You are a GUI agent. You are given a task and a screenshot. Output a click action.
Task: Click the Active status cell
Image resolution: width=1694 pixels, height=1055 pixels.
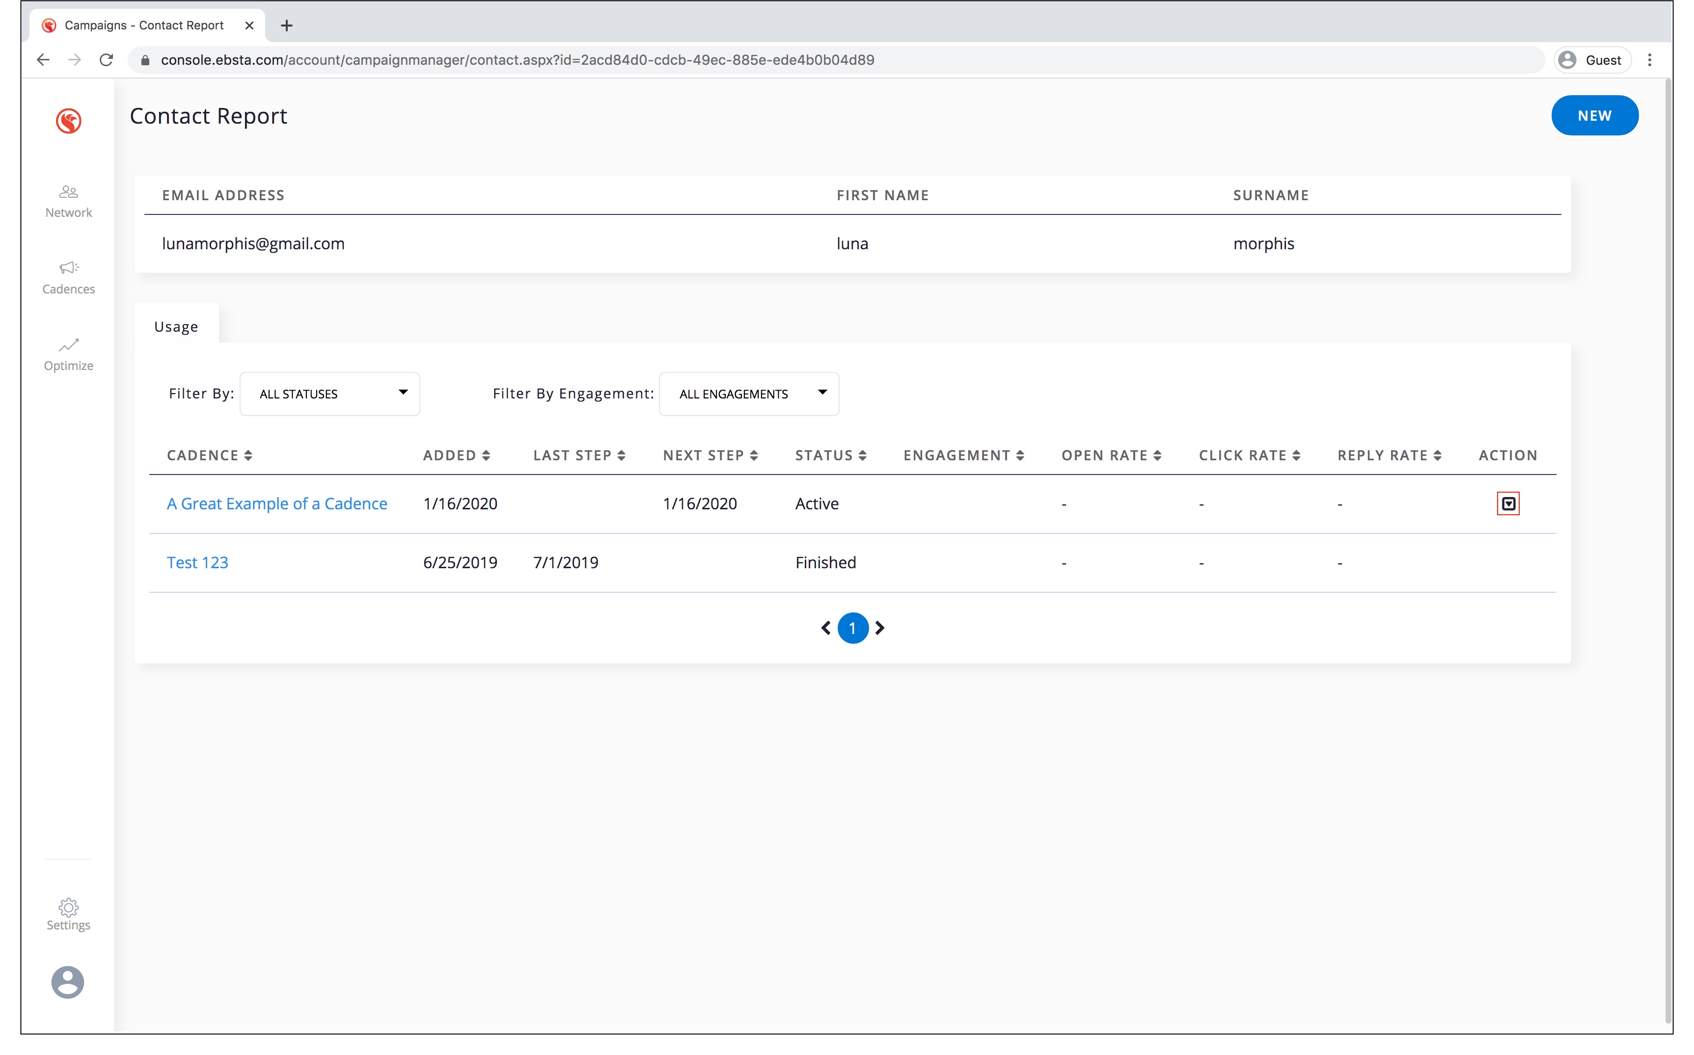click(x=817, y=503)
